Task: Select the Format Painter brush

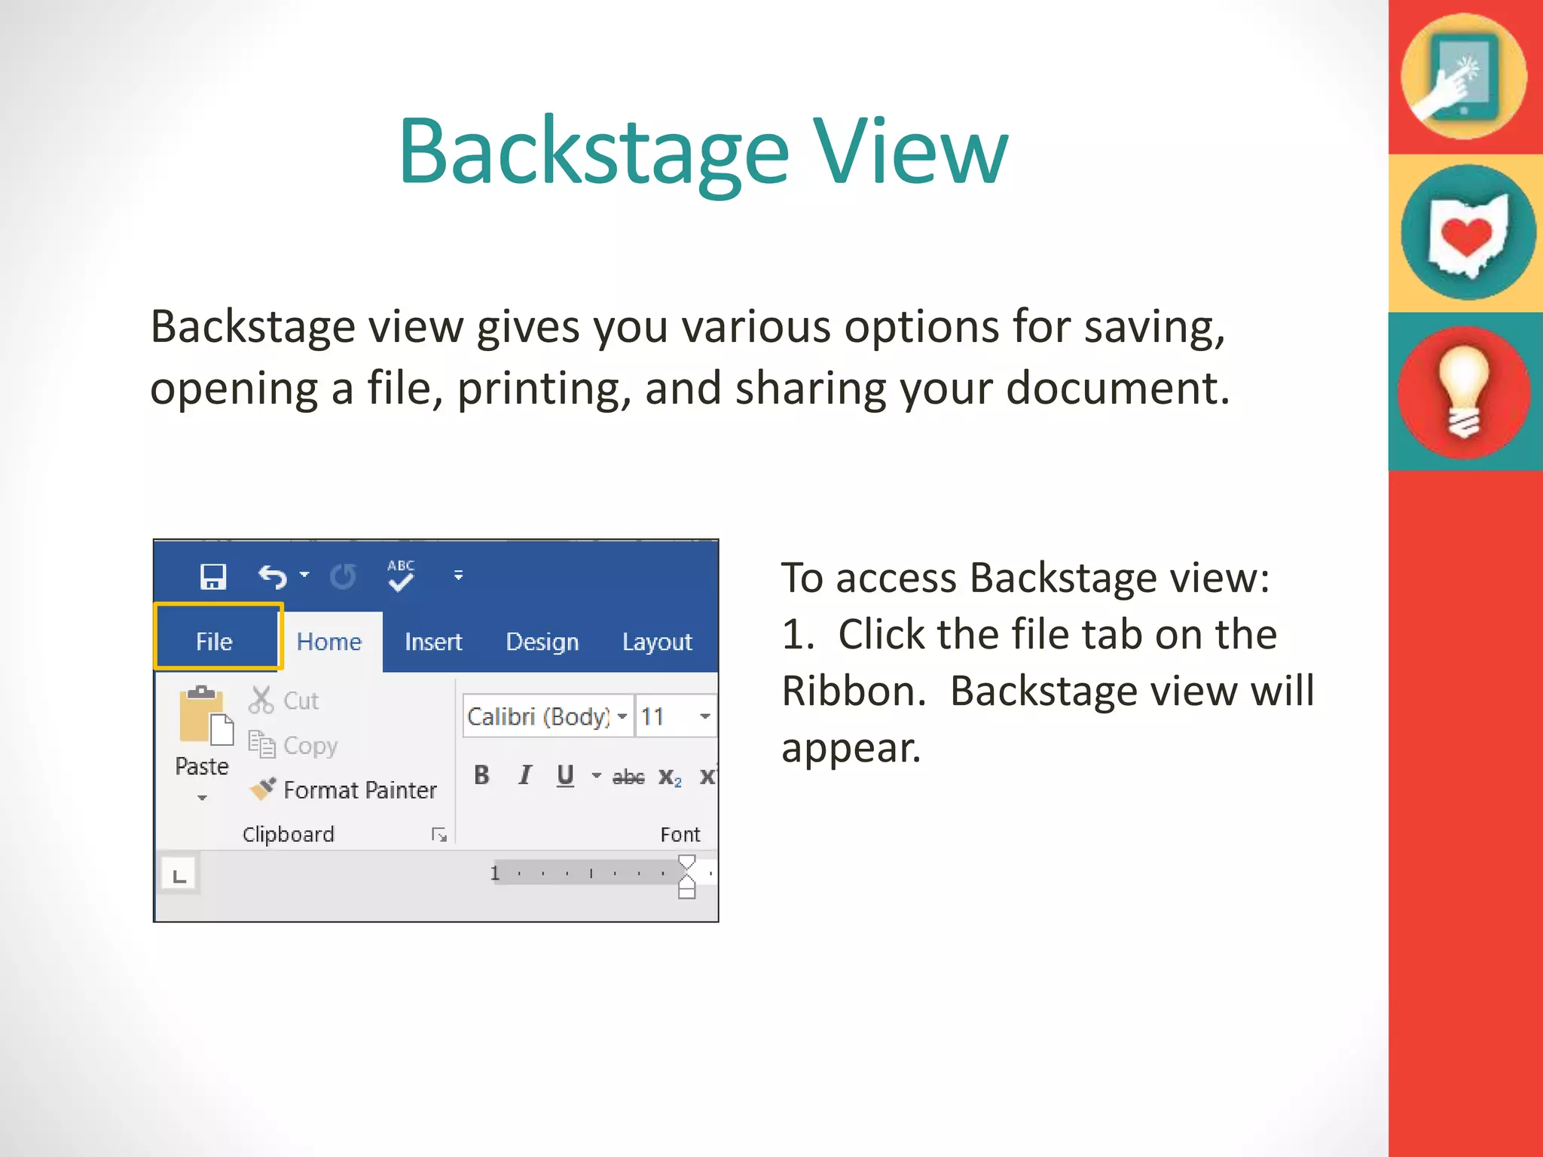Action: [x=264, y=789]
